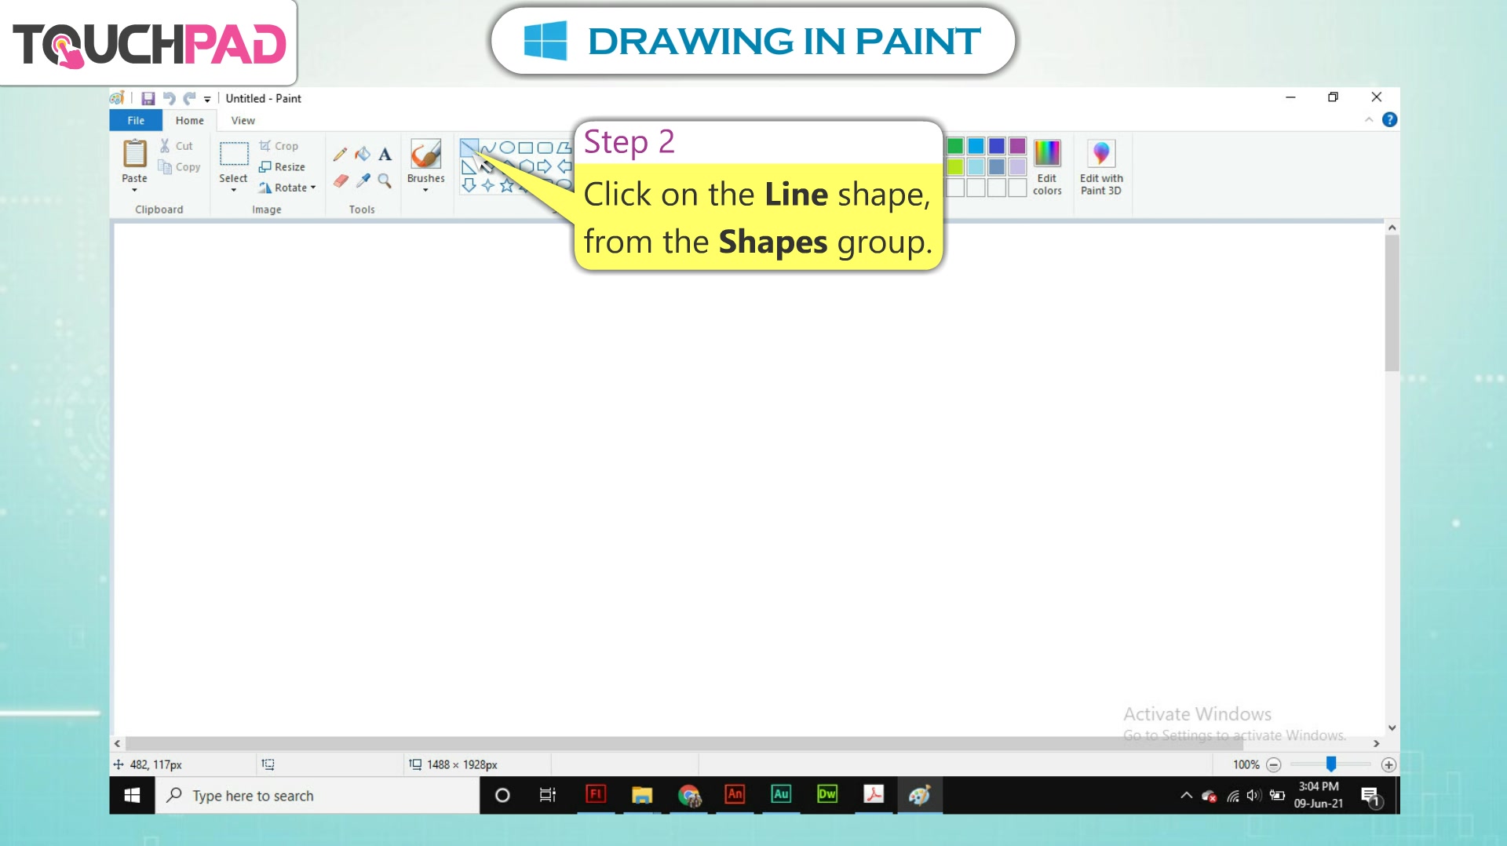Click the Copy button
This screenshot has width=1507, height=846.
179,167
